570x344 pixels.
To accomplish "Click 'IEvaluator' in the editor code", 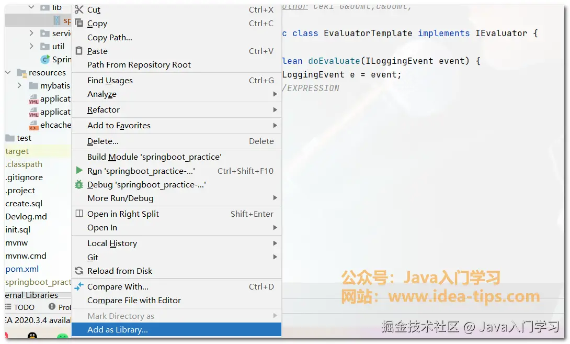I will (501, 33).
